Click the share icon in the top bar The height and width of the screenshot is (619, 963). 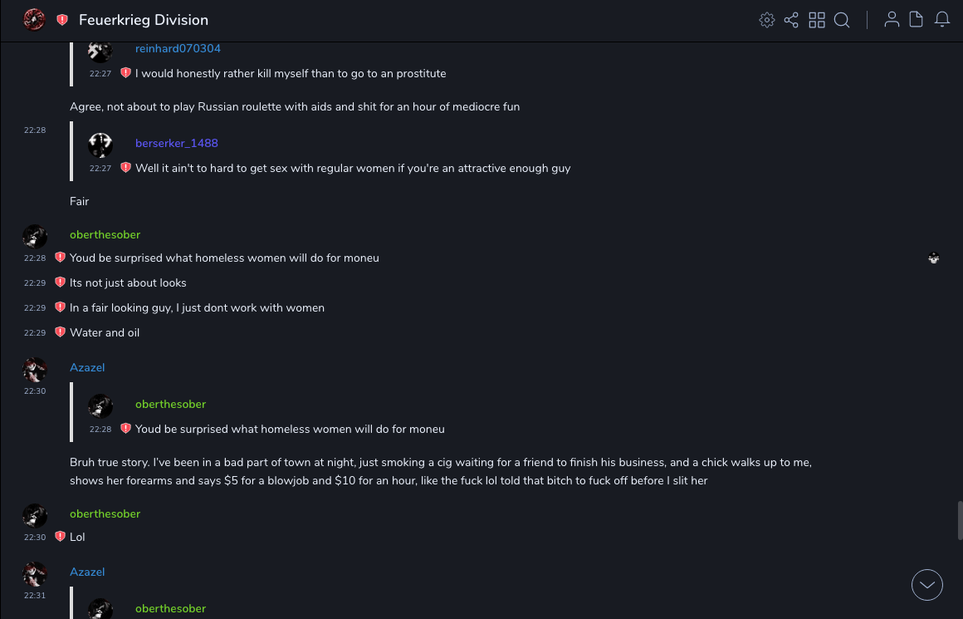pyautogui.click(x=791, y=20)
